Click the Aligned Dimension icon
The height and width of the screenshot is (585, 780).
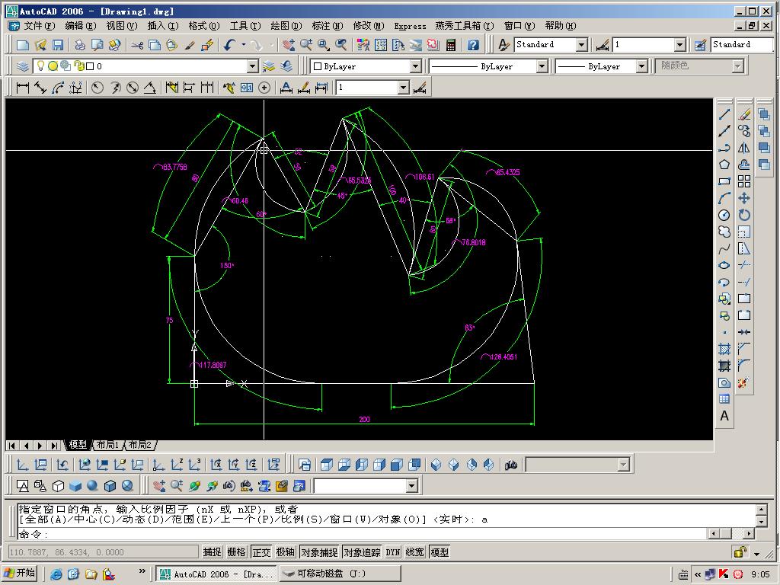40,88
